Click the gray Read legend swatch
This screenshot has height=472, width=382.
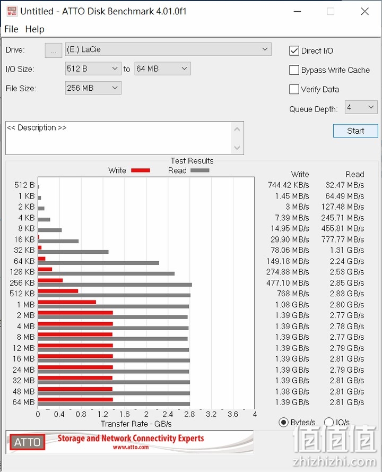[199, 170]
